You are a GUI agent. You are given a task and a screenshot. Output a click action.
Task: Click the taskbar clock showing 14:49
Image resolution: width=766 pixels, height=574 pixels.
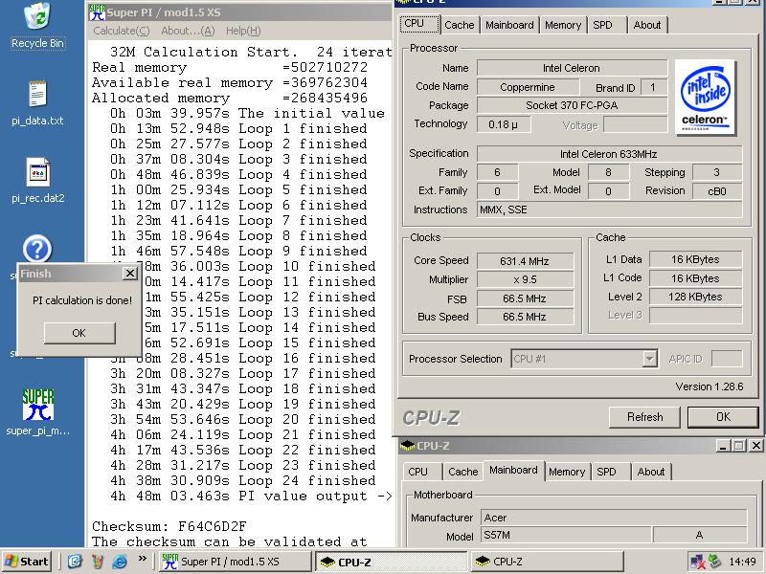pos(742,562)
